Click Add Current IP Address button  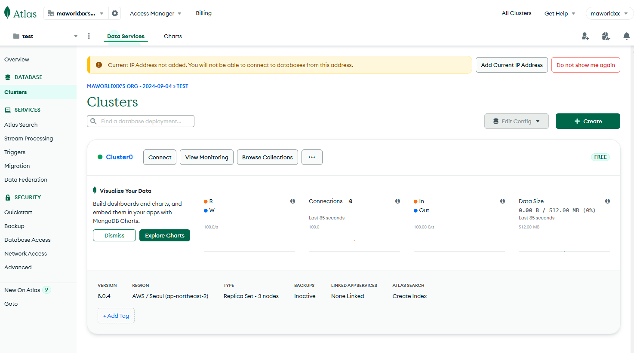tap(512, 65)
